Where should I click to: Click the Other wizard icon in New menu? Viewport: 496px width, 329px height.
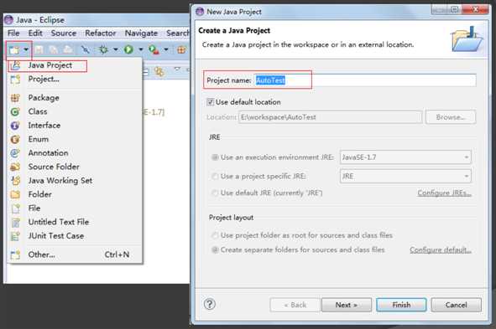point(15,254)
